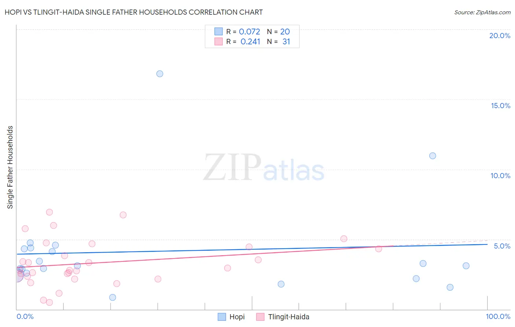This screenshot has width=515, height=327.
Task: Click the blue swatch beside R = 0.072
Action: pyautogui.click(x=219, y=32)
